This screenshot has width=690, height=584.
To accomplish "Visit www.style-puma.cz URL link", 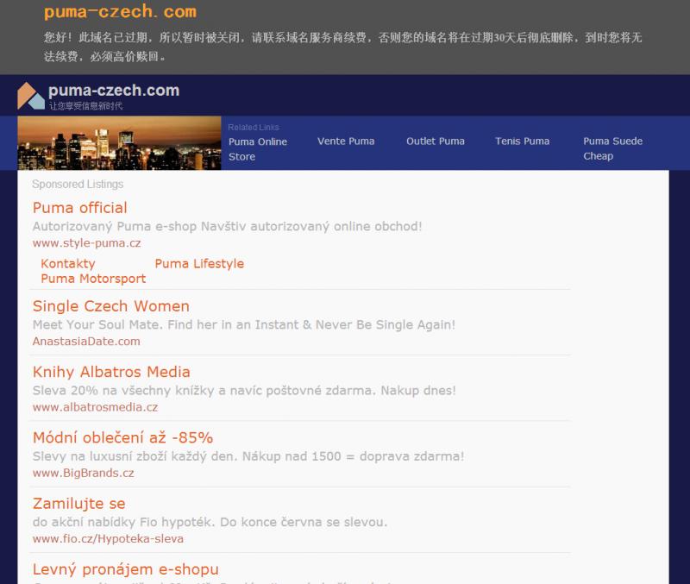I will pos(87,243).
